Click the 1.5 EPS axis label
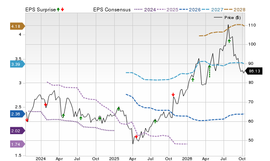 [18, 156]
